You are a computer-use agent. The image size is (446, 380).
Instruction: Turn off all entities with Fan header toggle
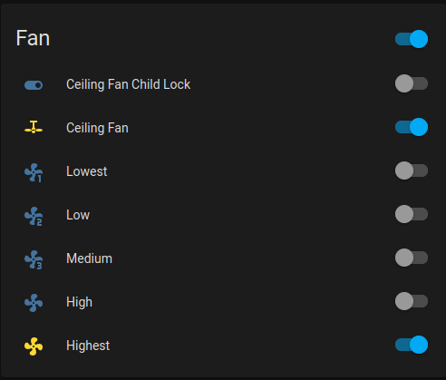(412, 39)
